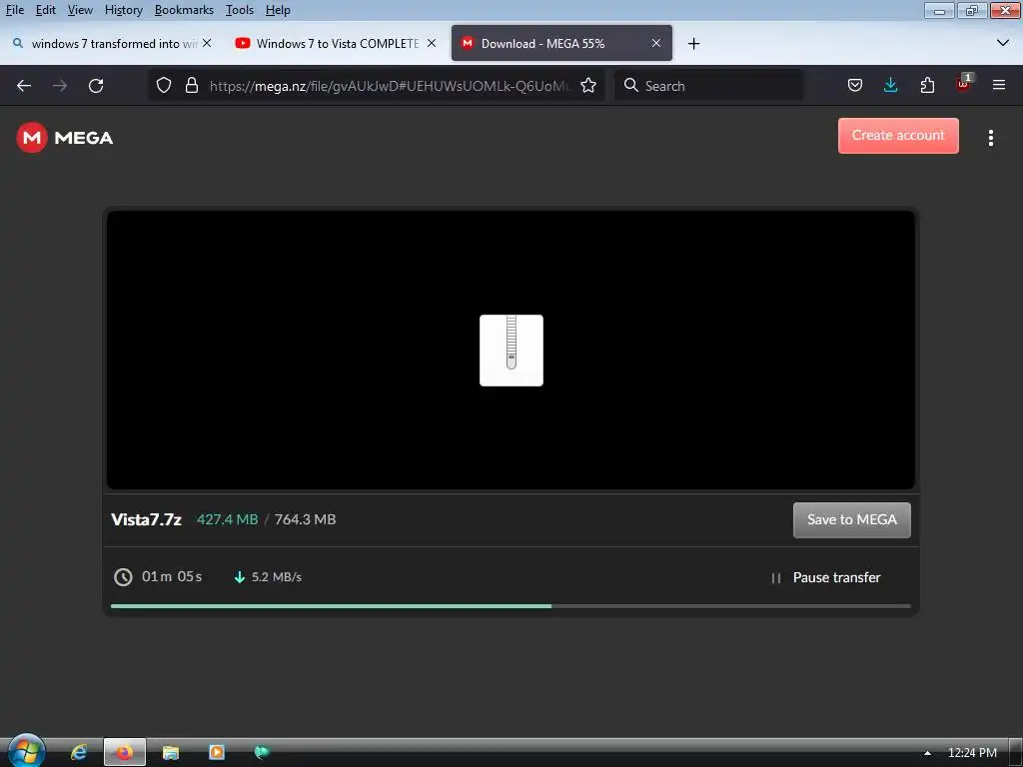
Task: Close the Download - MEGA tab
Action: [x=656, y=43]
